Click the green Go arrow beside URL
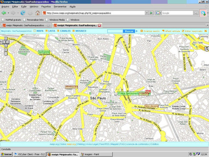Screen dimensions: 209x157 point(151,13)
